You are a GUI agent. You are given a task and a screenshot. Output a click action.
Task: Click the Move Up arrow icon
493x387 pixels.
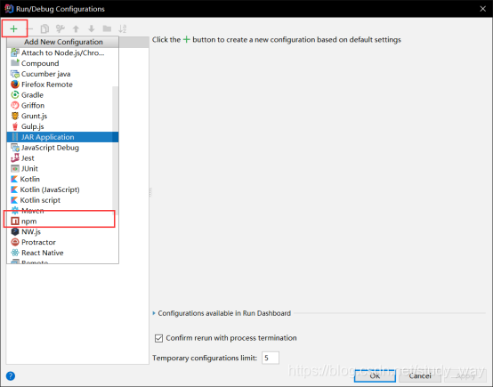coord(76,29)
